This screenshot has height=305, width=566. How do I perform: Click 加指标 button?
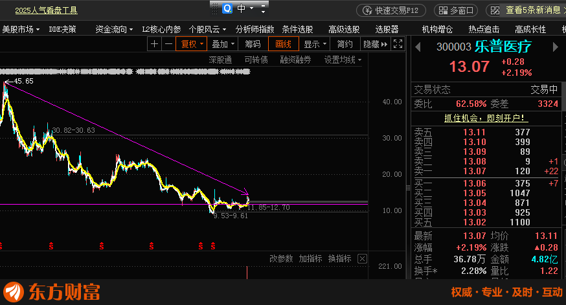click(310, 258)
